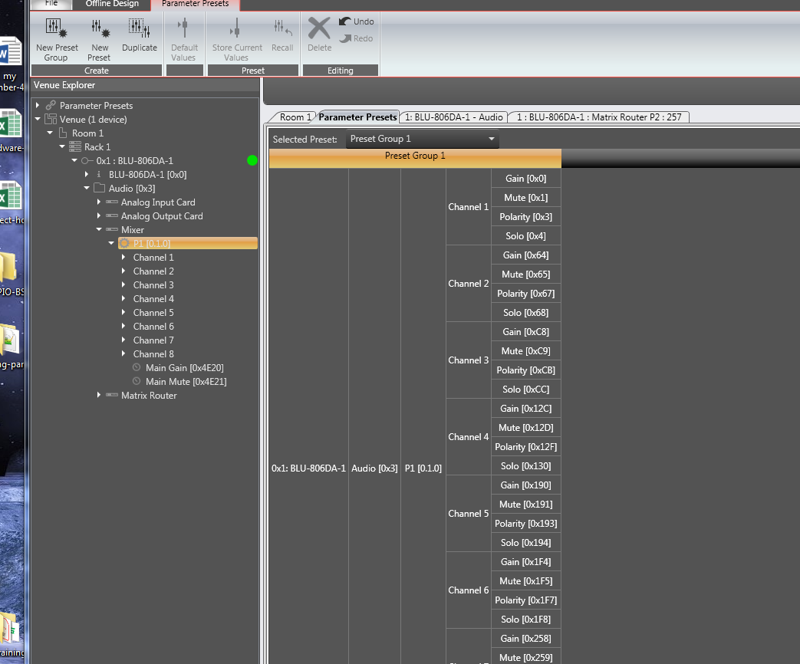The width and height of the screenshot is (800, 664).
Task: Switch to Offline Design ribbon tab
Action: coord(112,4)
